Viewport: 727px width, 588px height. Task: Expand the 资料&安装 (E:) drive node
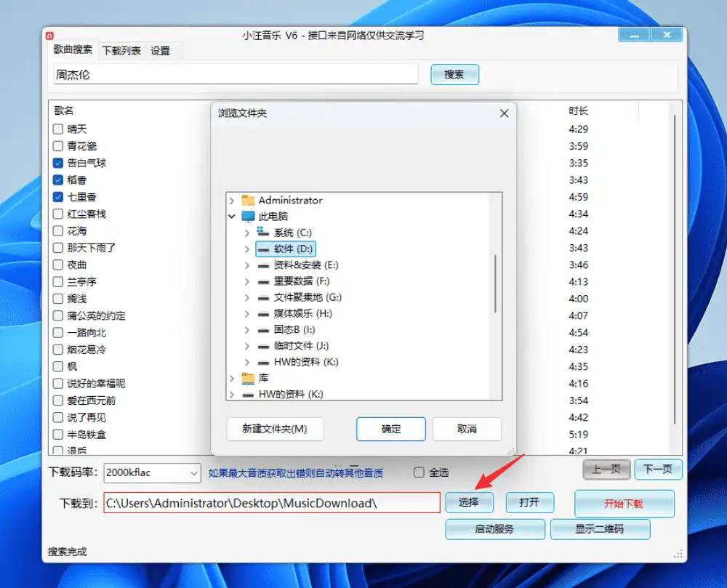pos(247,265)
